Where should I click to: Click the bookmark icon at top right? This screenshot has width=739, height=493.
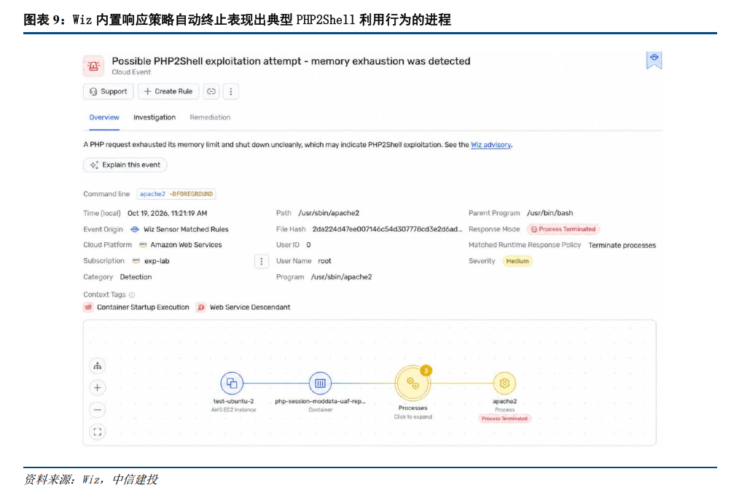[x=654, y=61]
